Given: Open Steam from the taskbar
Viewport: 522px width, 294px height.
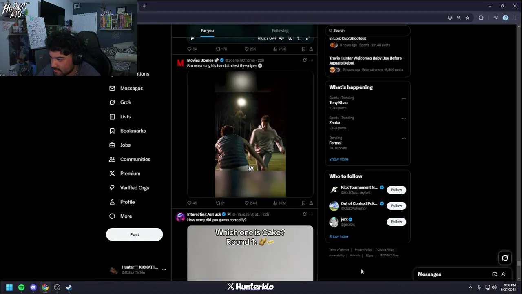Looking at the screenshot, I should click(69, 287).
